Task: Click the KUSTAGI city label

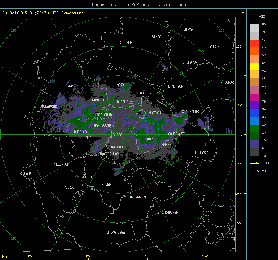Action: pos(155,113)
